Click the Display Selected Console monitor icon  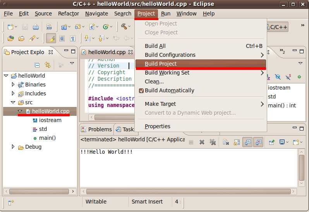tap(282, 142)
